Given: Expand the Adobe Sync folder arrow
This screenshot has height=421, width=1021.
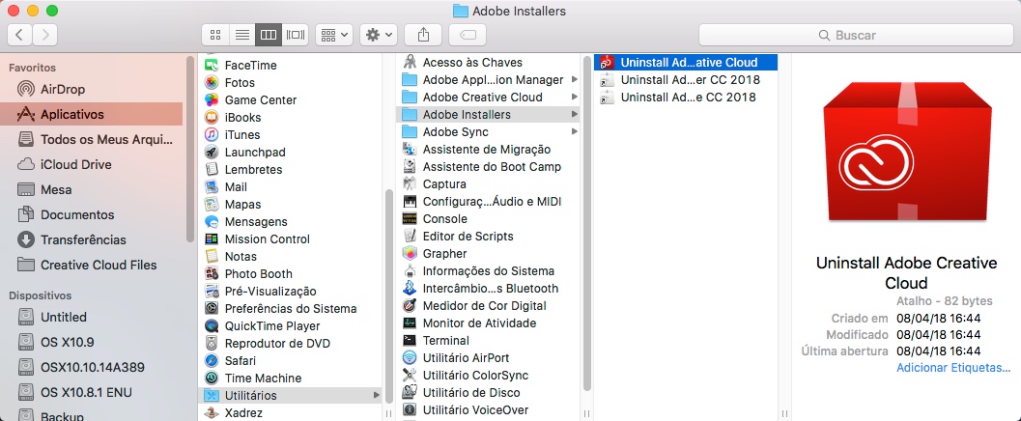Looking at the screenshot, I should tap(575, 131).
